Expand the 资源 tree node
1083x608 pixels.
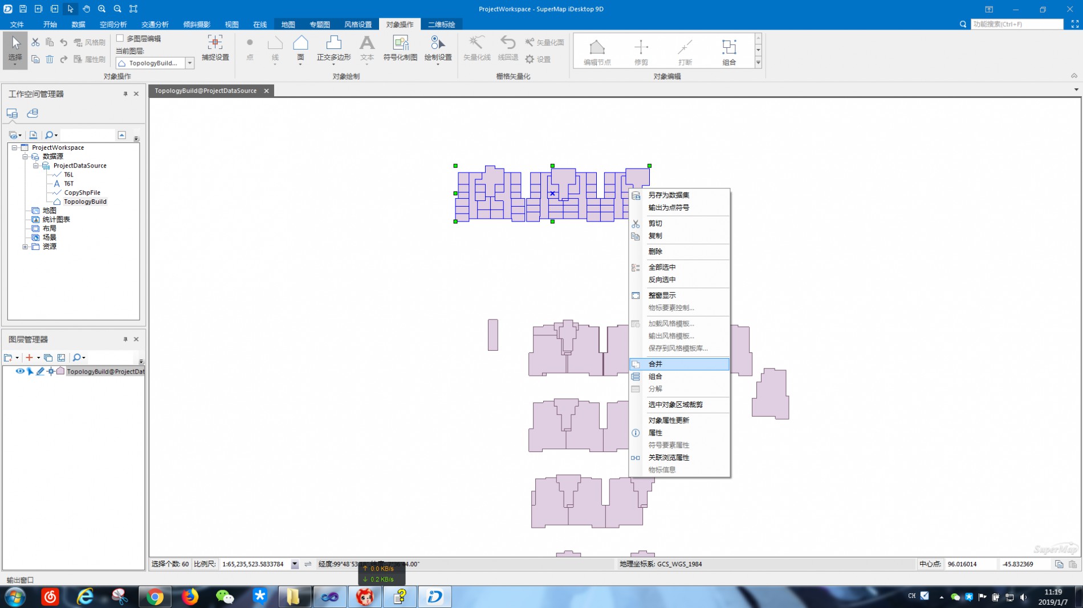tap(25, 247)
